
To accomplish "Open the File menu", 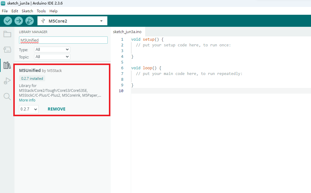I will coord(5,11).
